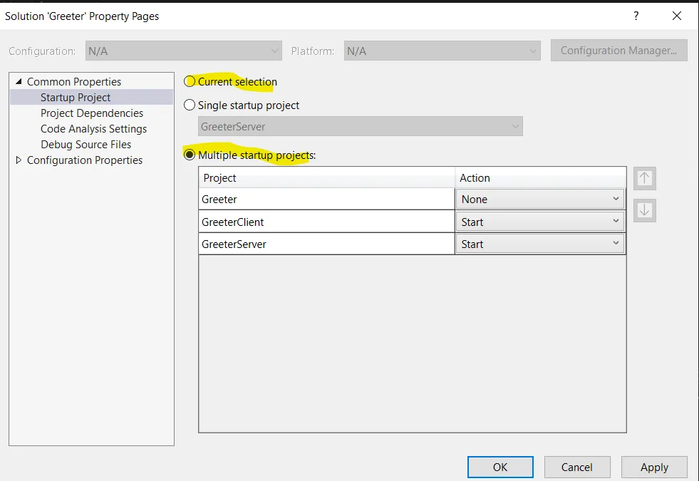Click the help question mark icon
This screenshot has width=699, height=481.
tap(636, 16)
